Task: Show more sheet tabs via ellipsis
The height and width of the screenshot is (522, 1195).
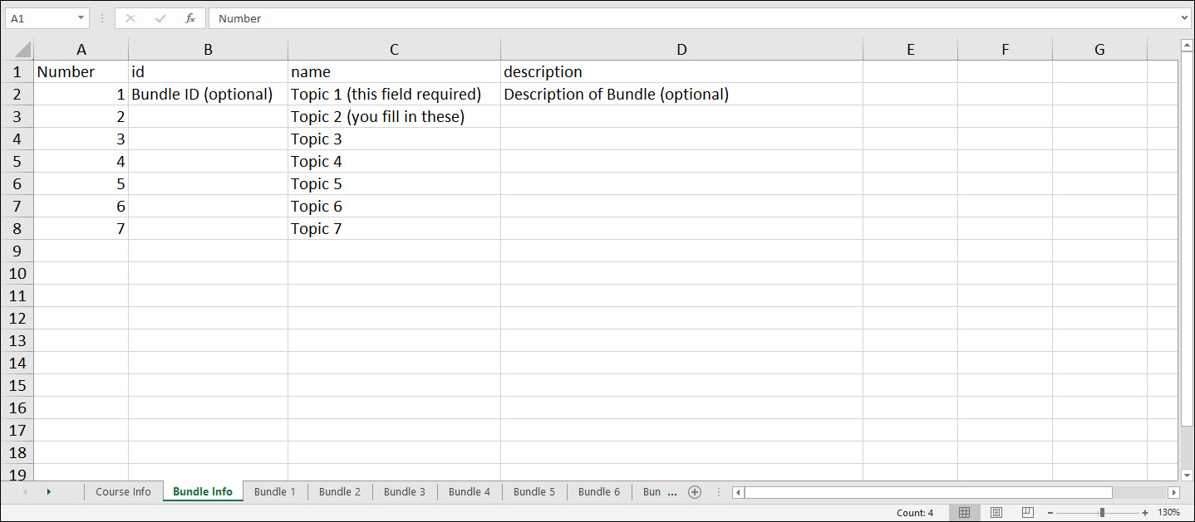Action: 672,492
